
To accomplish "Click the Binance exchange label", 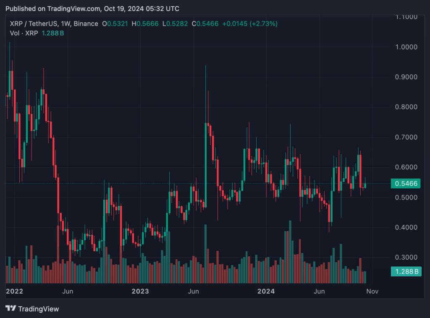I will [86, 24].
